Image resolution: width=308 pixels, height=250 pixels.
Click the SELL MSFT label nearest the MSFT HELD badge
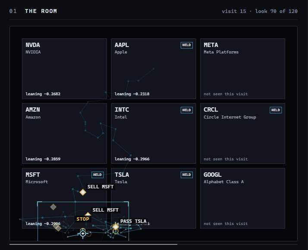pyautogui.click(x=101, y=187)
